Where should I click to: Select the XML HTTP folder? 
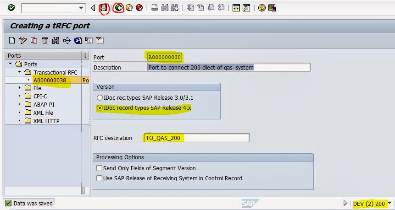pos(46,121)
